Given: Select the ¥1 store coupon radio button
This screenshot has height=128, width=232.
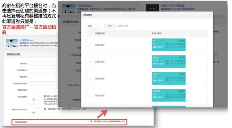Looking at the screenshot, I should pos(90,45).
